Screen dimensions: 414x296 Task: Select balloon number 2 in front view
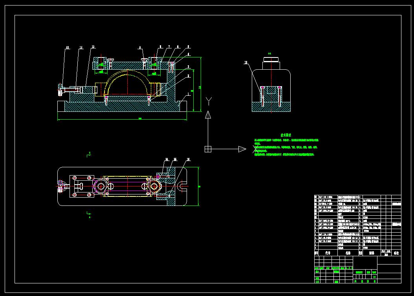tap(188, 76)
